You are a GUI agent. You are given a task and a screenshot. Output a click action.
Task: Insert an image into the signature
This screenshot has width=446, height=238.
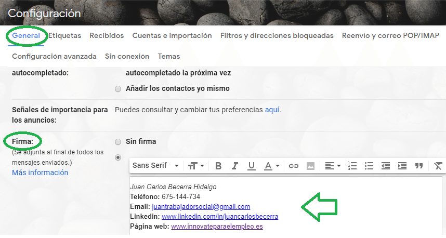(x=311, y=166)
